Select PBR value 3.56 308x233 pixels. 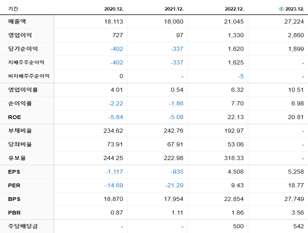(x=297, y=213)
